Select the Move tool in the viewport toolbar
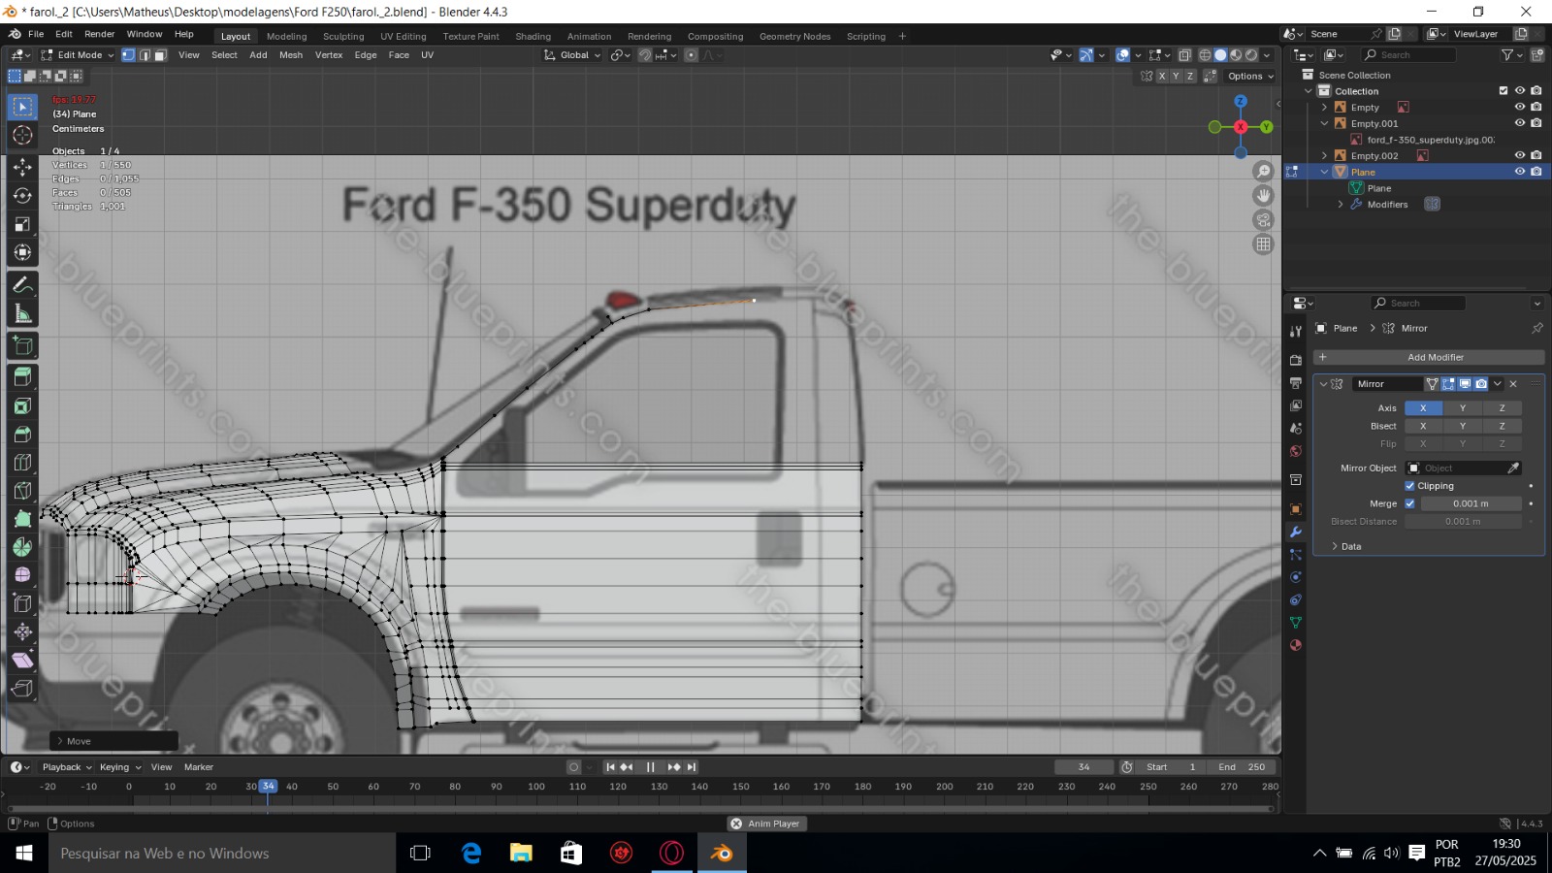This screenshot has width=1552, height=873. tap(22, 167)
